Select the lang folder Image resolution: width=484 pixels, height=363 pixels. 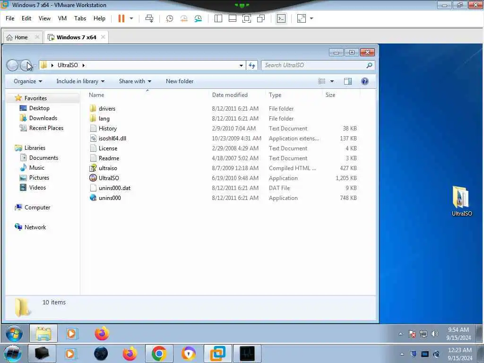pos(104,119)
